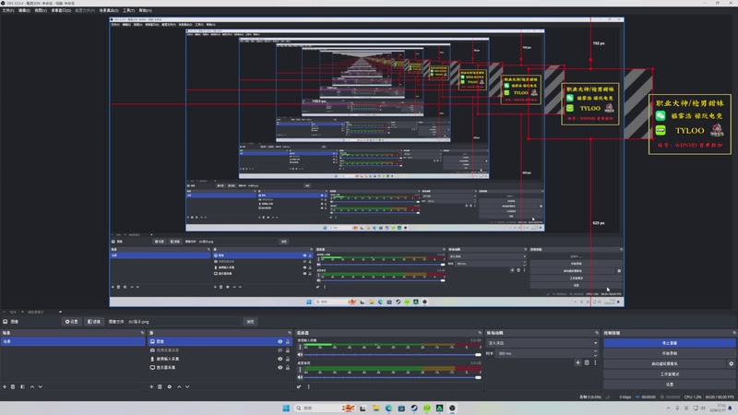Toggle visibility of the 显示器采集 source
Image resolution: width=738 pixels, height=415 pixels.
(x=280, y=367)
